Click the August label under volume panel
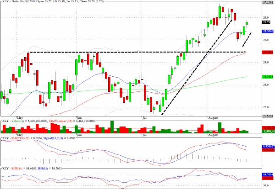 point(213,135)
